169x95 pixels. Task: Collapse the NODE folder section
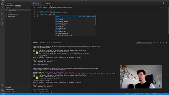tap(18, 8)
